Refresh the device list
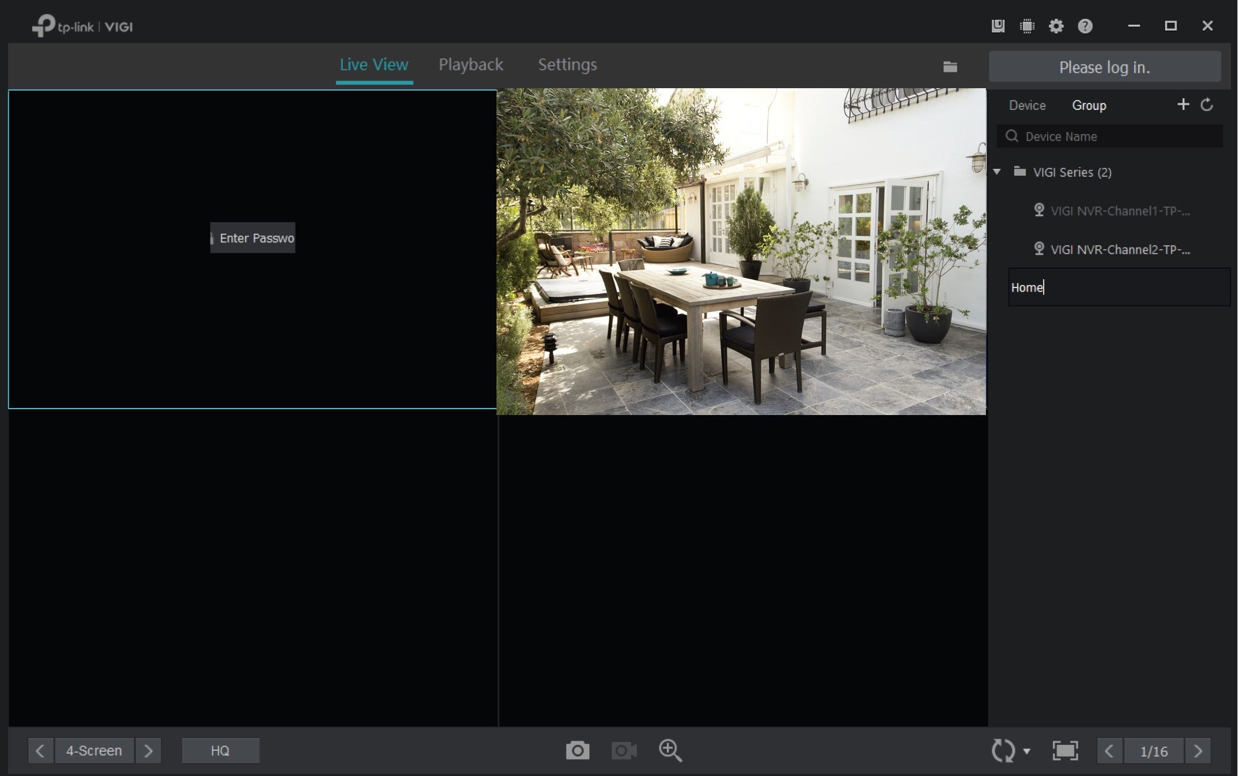The height and width of the screenshot is (776, 1238). click(1207, 105)
